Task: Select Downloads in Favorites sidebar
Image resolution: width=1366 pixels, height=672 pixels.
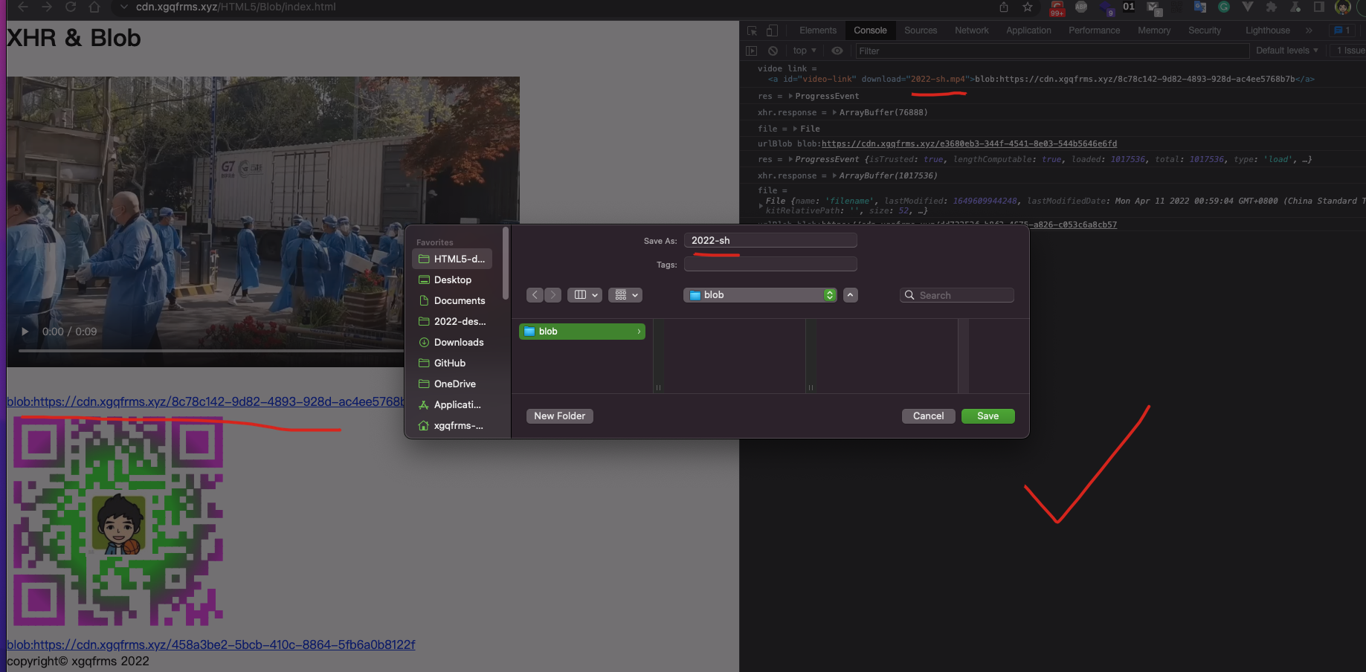Action: pyautogui.click(x=452, y=342)
